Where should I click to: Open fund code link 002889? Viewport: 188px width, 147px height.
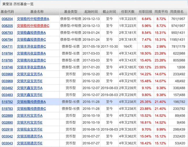pos(7,116)
